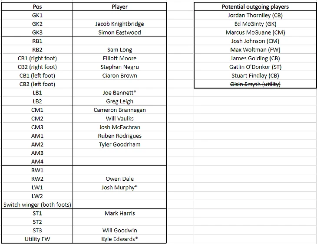The height and width of the screenshot is (244, 317).
Task: Click the Switch winger (both foots) cell
Action: click(x=37, y=205)
